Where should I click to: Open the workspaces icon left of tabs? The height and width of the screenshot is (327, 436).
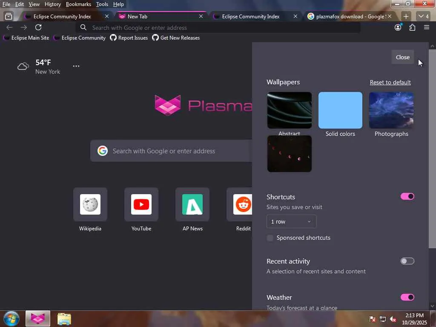pos(9,17)
